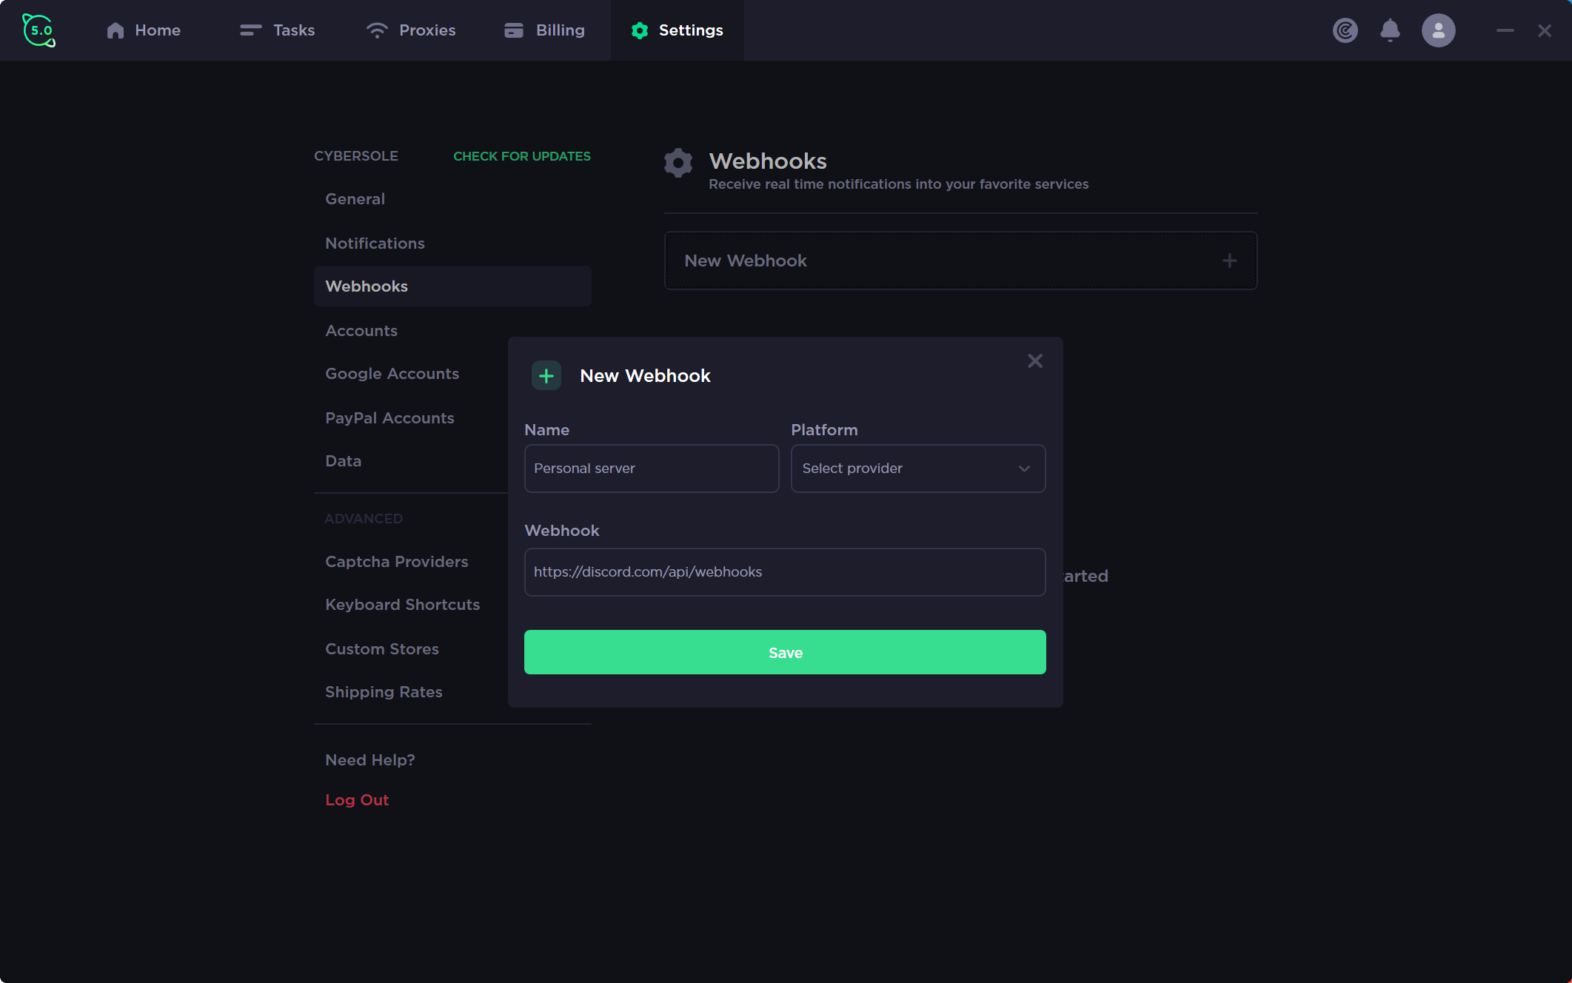The height and width of the screenshot is (983, 1572).
Task: Open the Billing tab
Action: coord(544,30)
